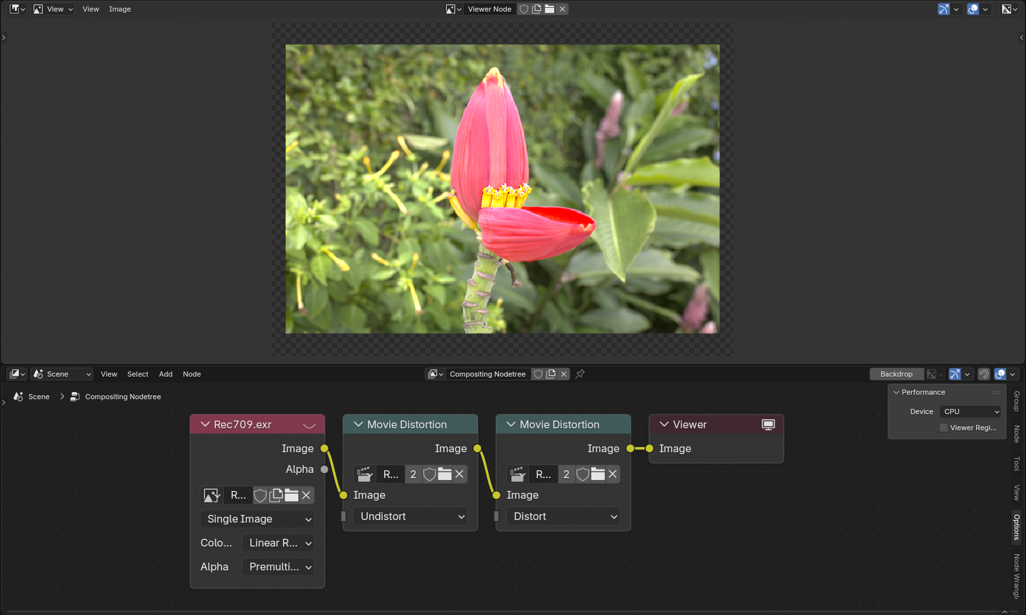Toggle the Backdrop button
1026x615 pixels.
click(896, 374)
